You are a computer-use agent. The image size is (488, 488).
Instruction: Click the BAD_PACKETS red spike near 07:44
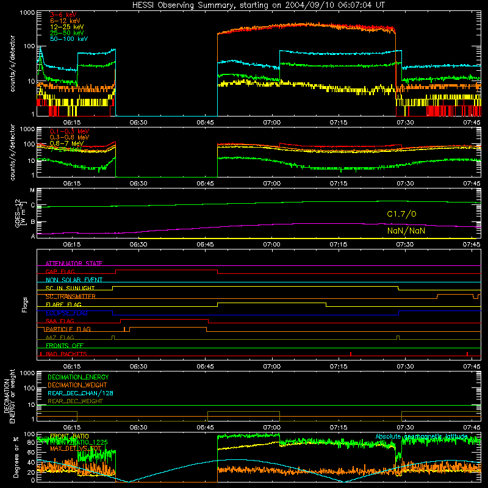pyautogui.click(x=467, y=354)
